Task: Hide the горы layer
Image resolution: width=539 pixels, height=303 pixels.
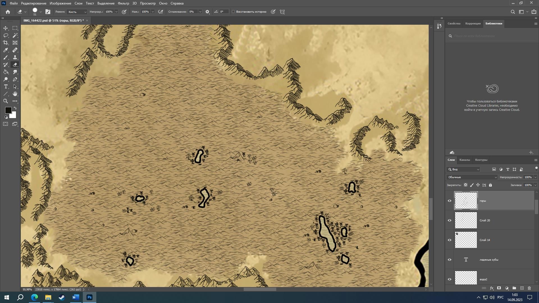Action: (449, 201)
